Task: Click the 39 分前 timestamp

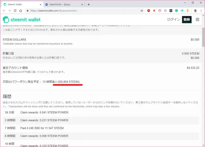Action: (10, 112)
